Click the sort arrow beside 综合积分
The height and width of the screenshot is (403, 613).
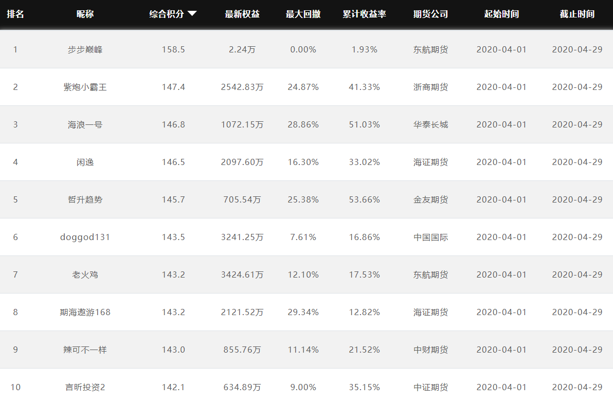(x=192, y=14)
